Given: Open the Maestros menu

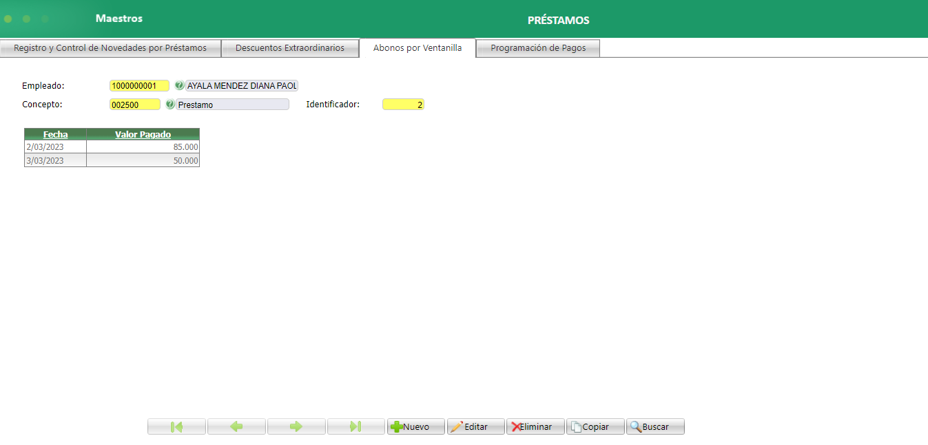Looking at the screenshot, I should [x=120, y=19].
